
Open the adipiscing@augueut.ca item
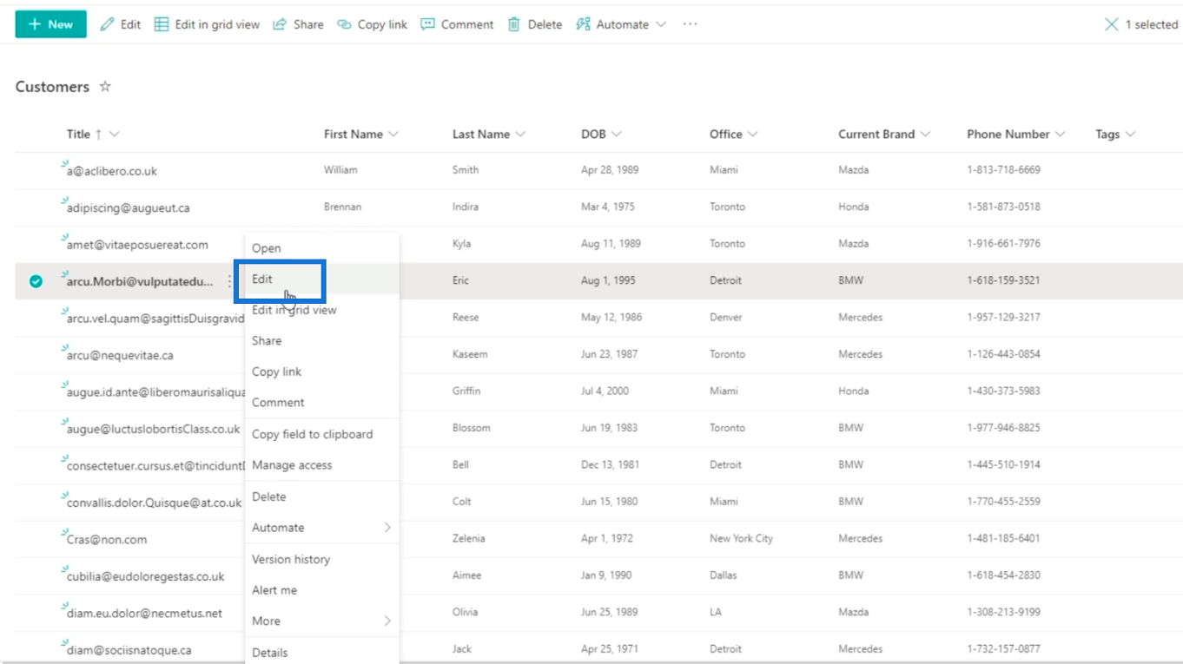[x=129, y=208]
